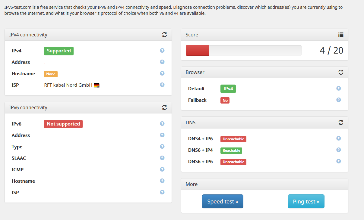Open the Ping test

(306, 201)
